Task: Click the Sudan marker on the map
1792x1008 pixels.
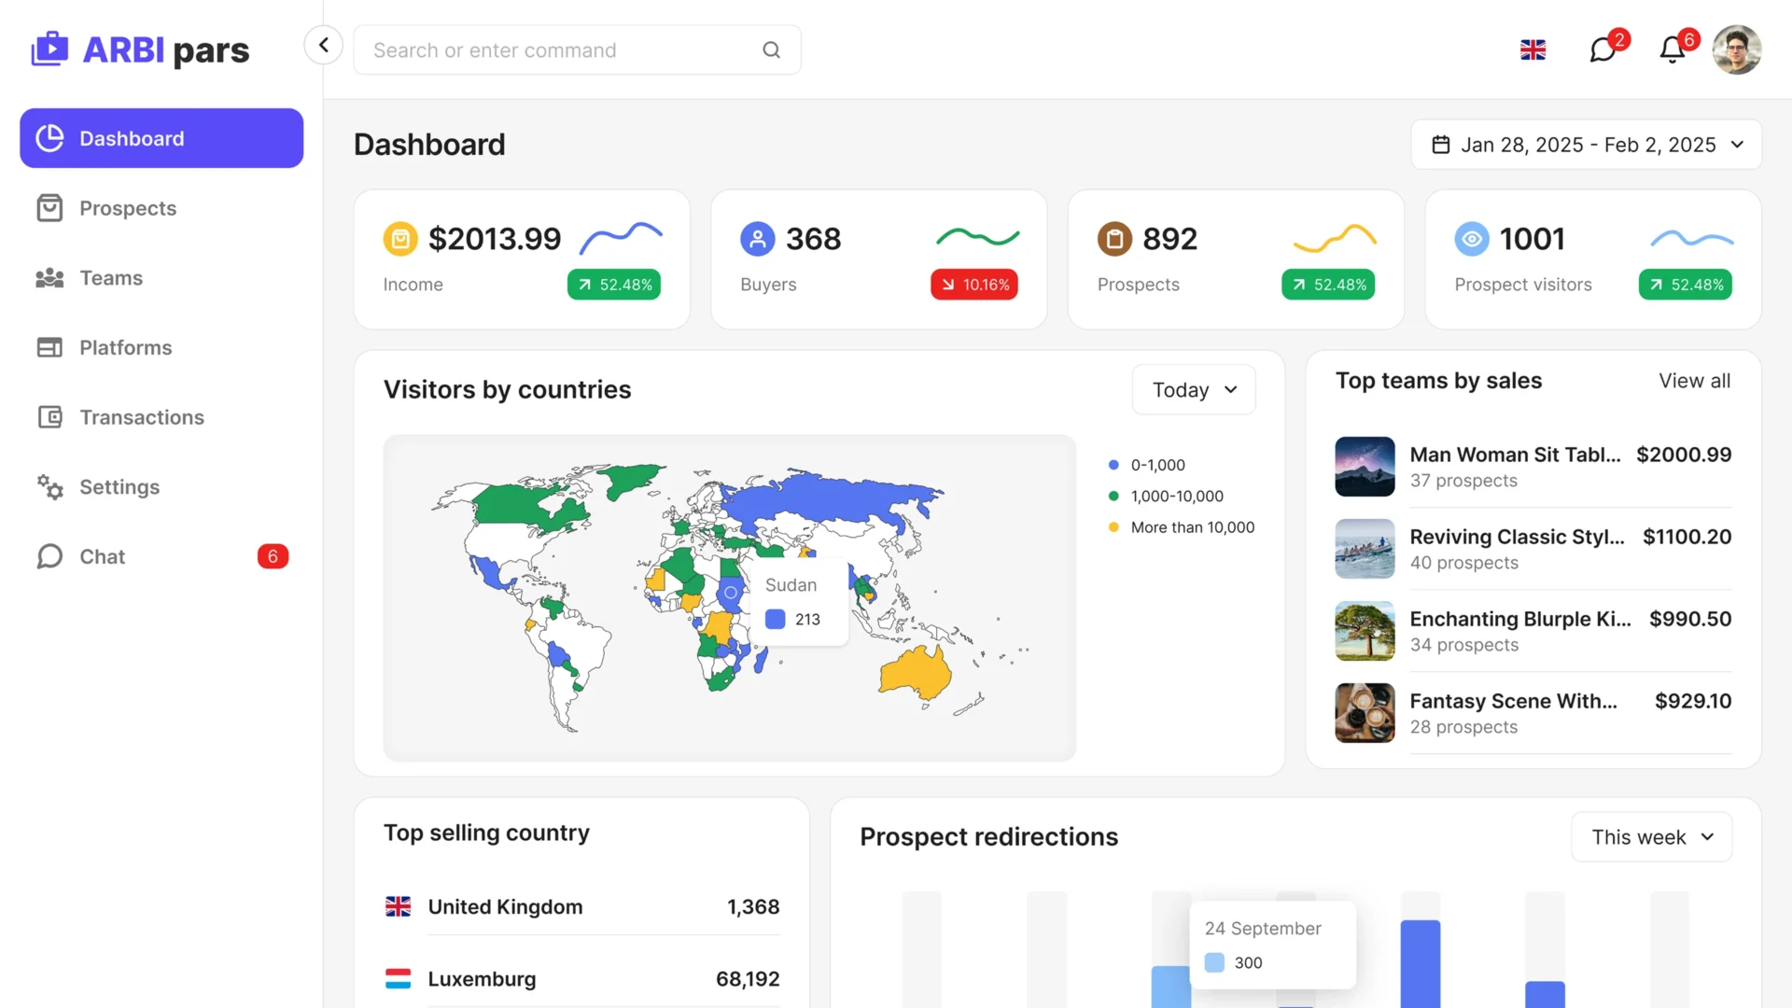Action: pos(731,593)
